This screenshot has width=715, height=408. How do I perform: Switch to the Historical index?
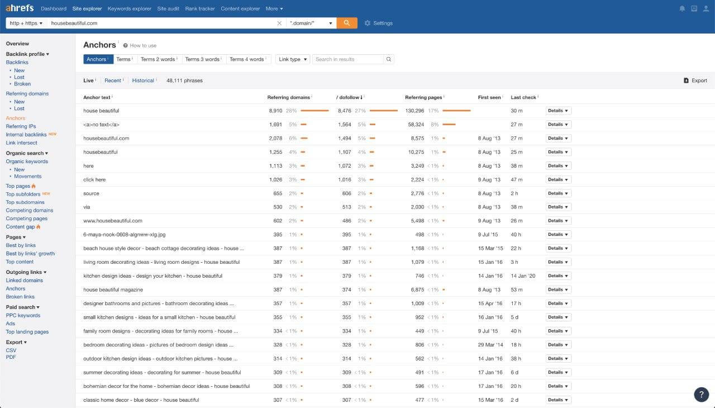pos(143,80)
